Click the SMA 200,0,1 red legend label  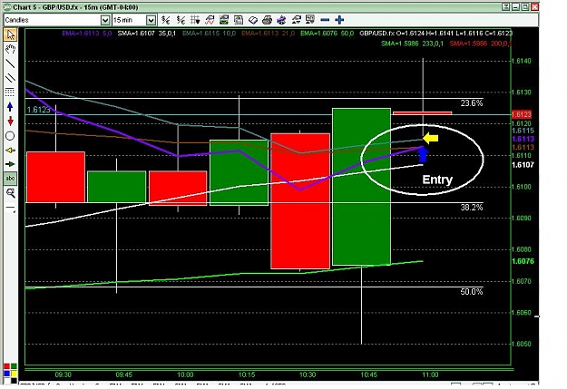coord(480,44)
